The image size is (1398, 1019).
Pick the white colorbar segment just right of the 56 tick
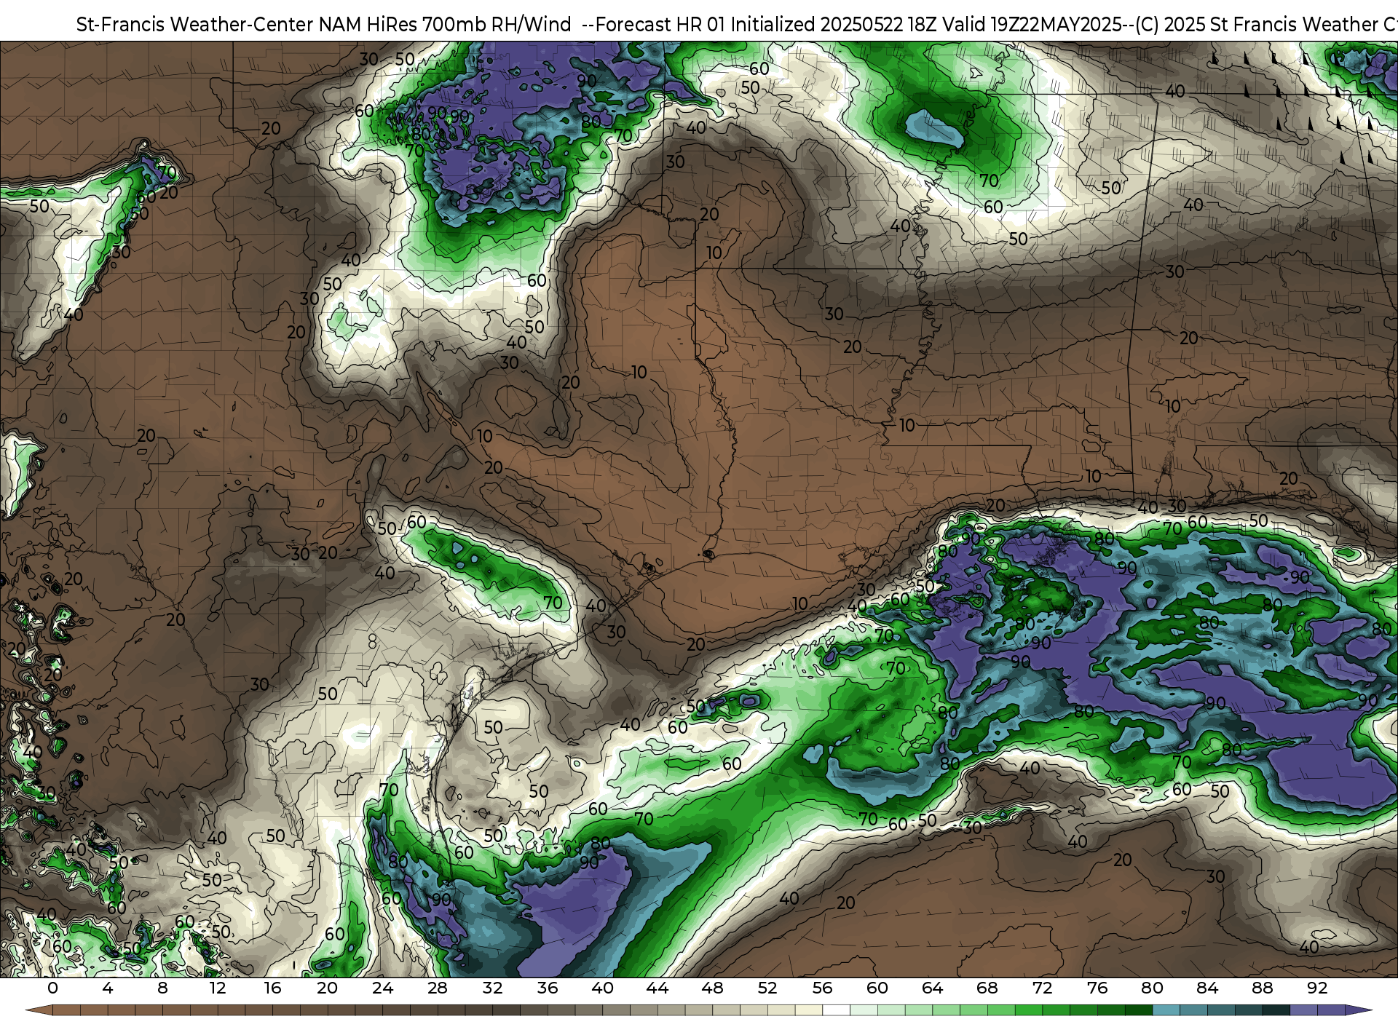pos(836,1010)
